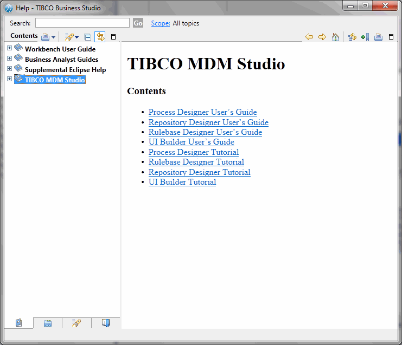Maximize the Contents pane
This screenshot has width=402, height=345.
click(x=113, y=37)
